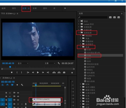
Task: Collapse the 扭曲 folder
Action: [x=81, y=47]
